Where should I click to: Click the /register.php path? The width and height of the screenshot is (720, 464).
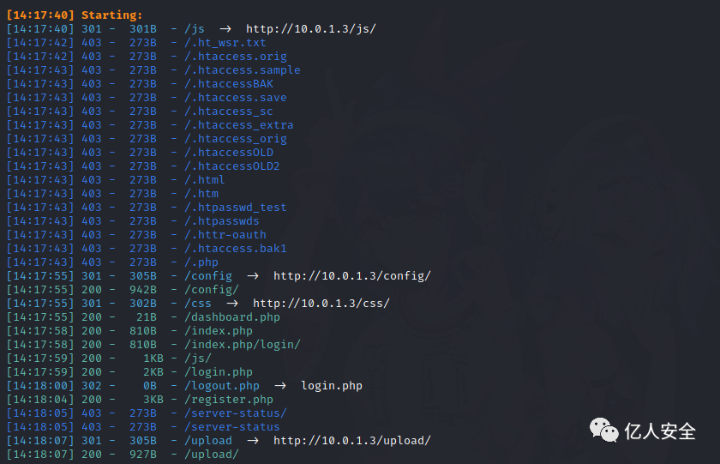click(x=229, y=400)
